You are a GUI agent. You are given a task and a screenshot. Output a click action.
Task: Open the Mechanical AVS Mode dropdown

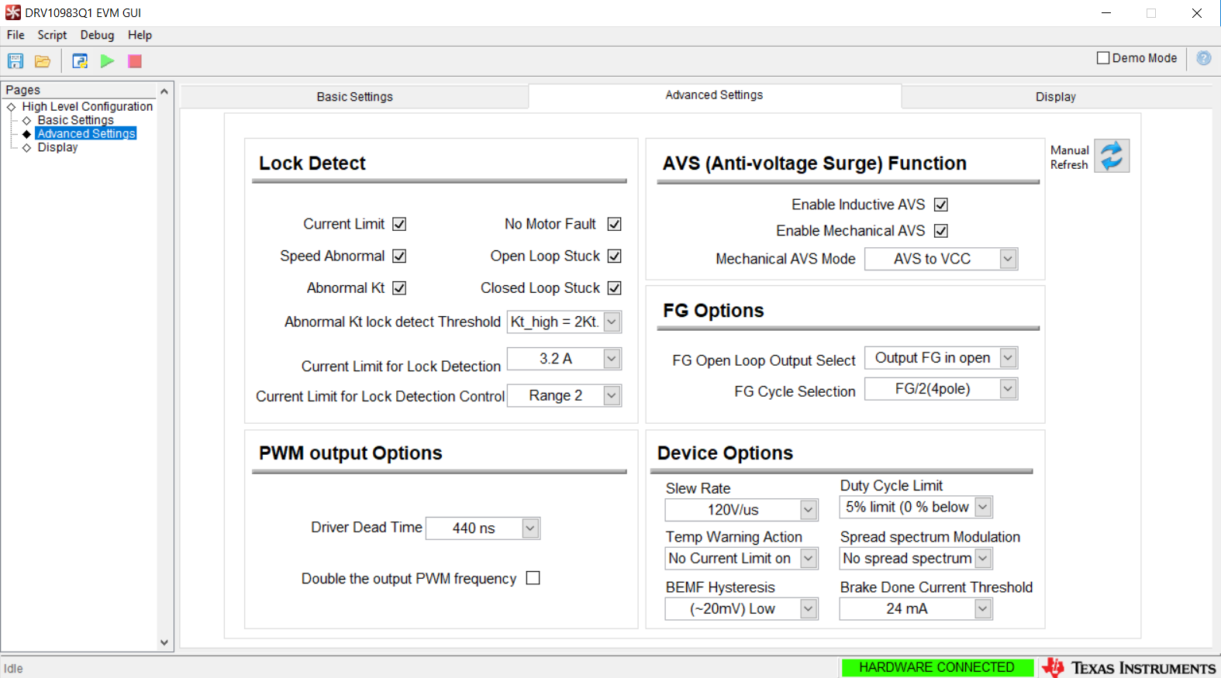(x=940, y=259)
